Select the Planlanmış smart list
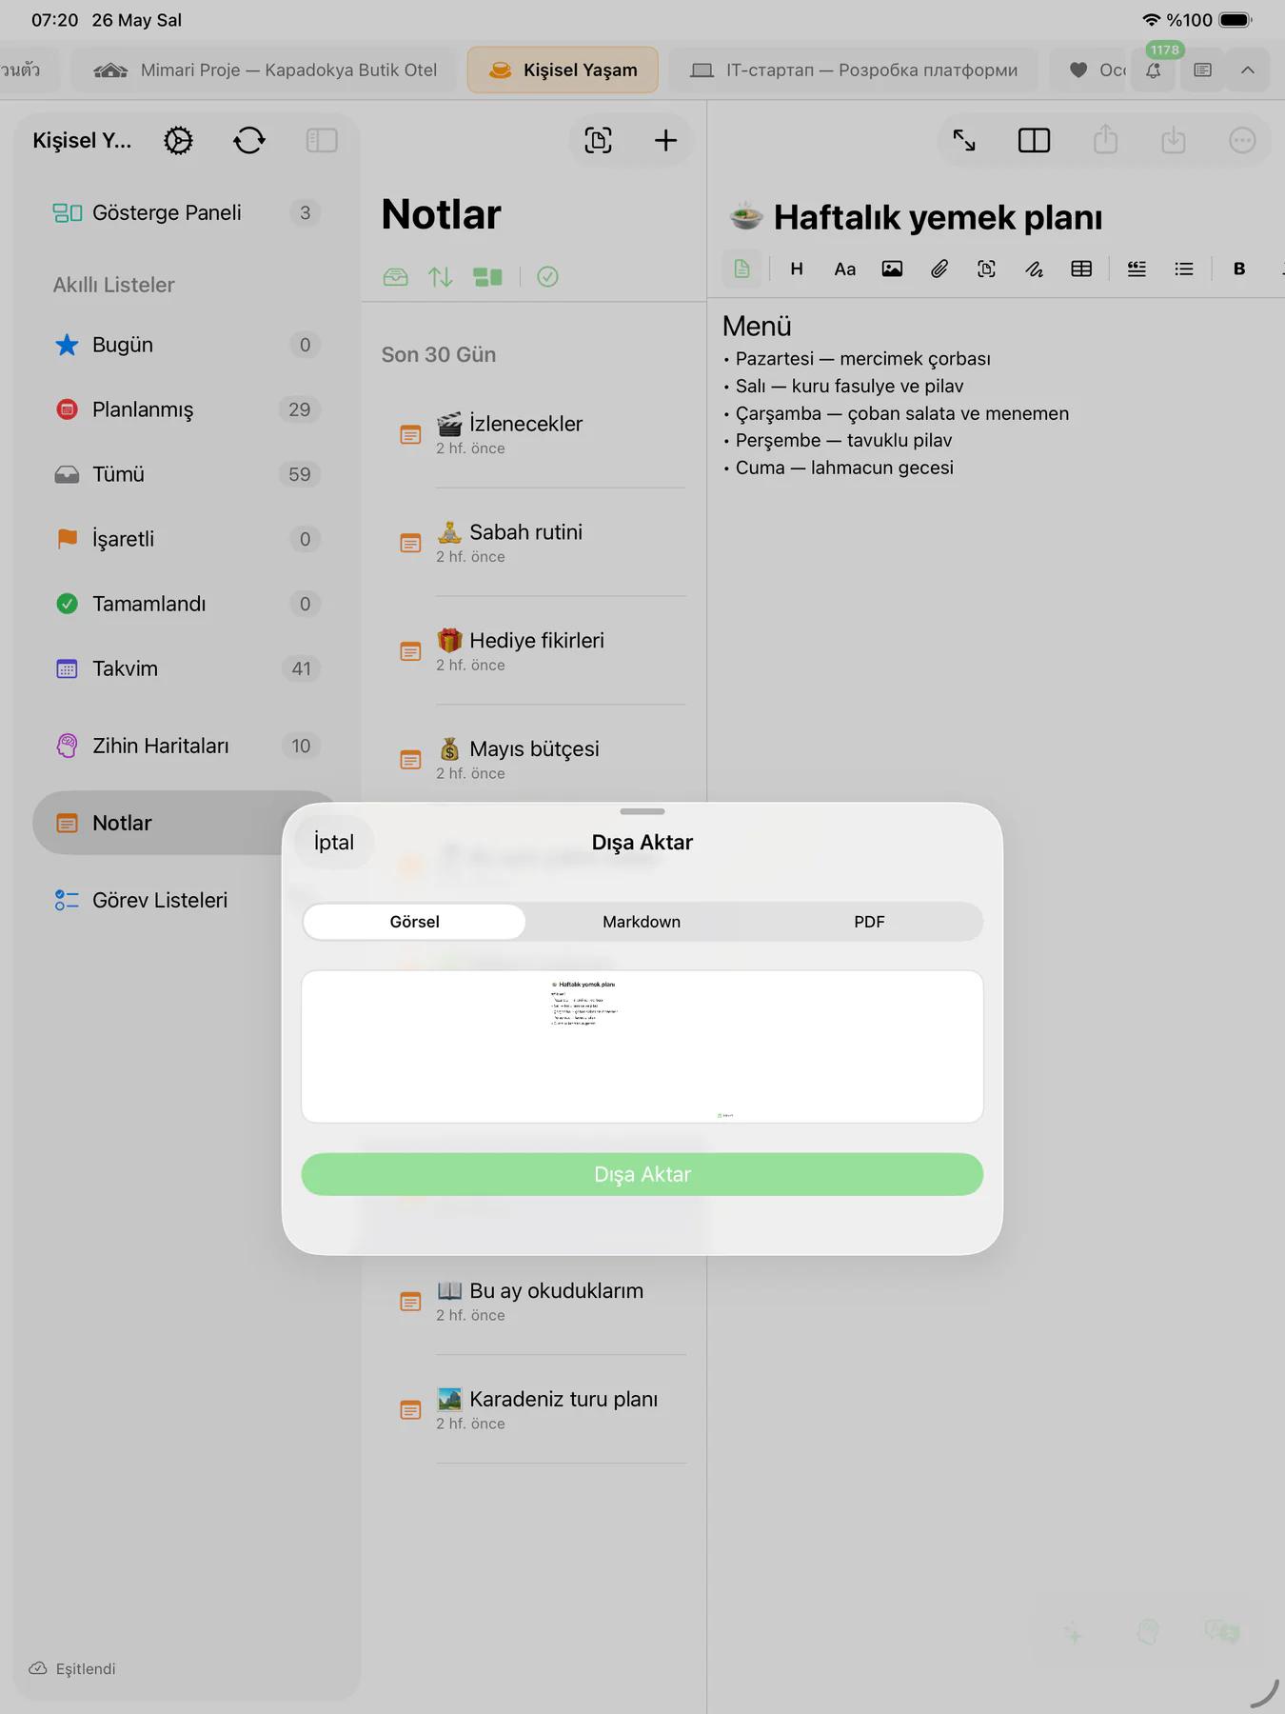This screenshot has height=1714, width=1285. tap(186, 409)
